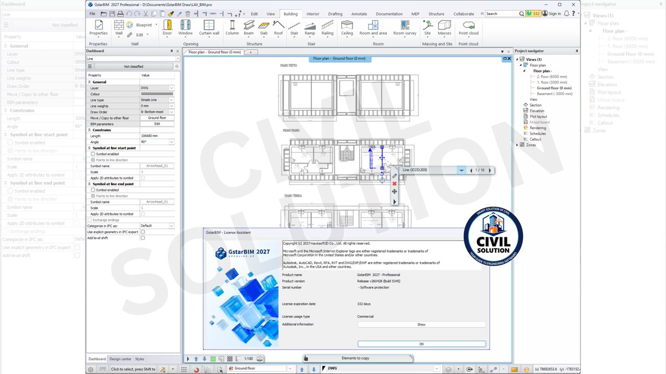666x374 pixels.
Task: Open the Properties tool in the ribbon
Action: [98, 28]
